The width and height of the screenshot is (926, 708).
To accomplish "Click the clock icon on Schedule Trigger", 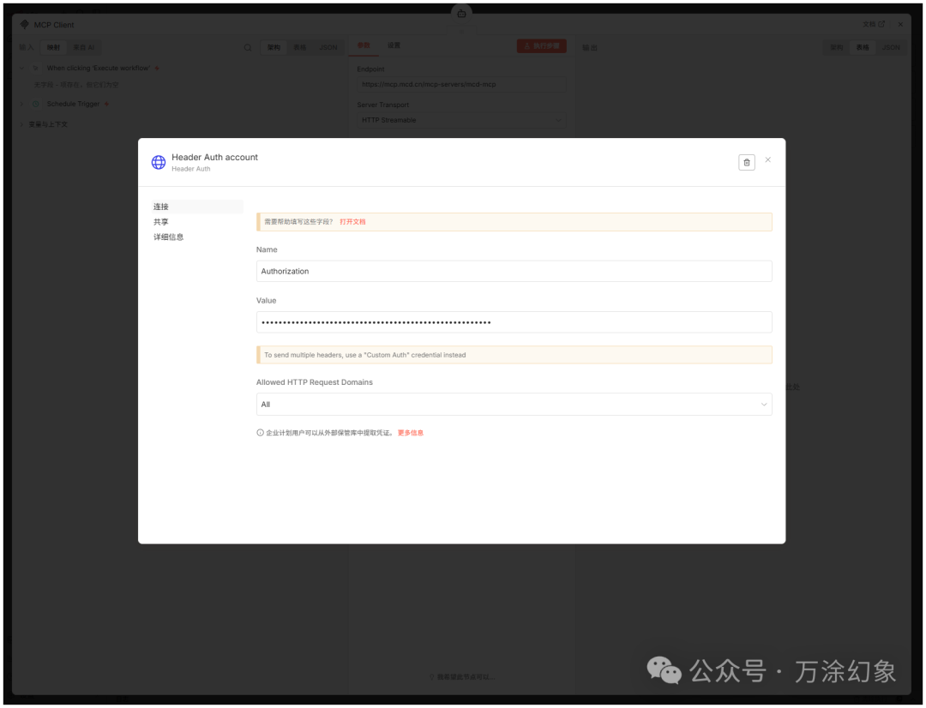I will coord(34,103).
